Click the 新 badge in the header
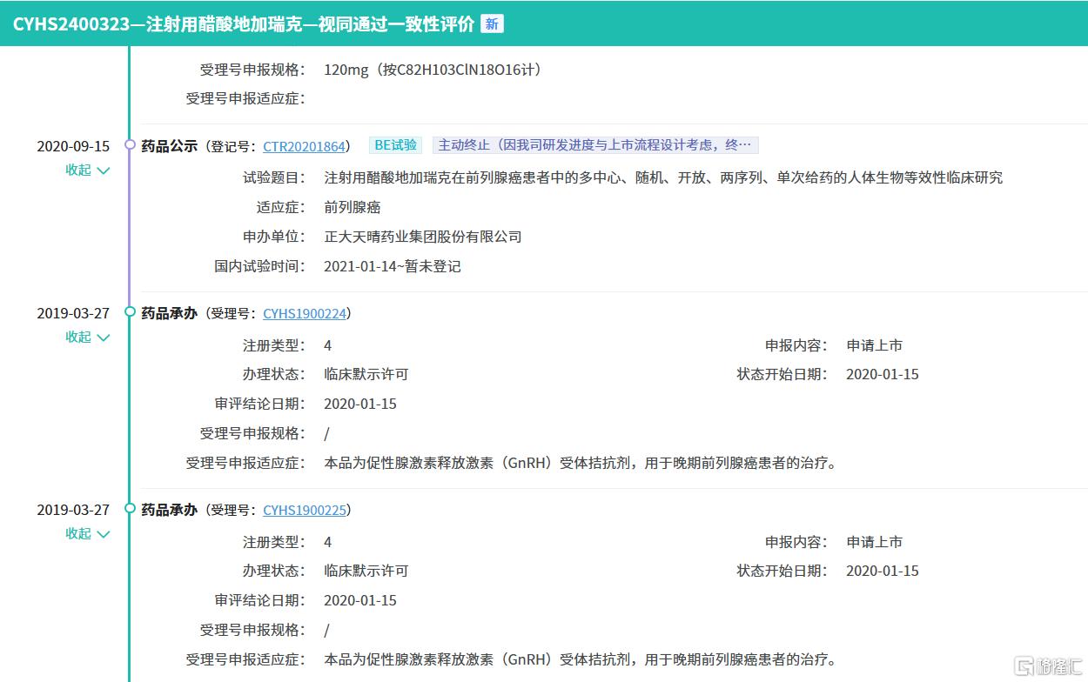Image resolution: width=1088 pixels, height=682 pixels. (492, 23)
